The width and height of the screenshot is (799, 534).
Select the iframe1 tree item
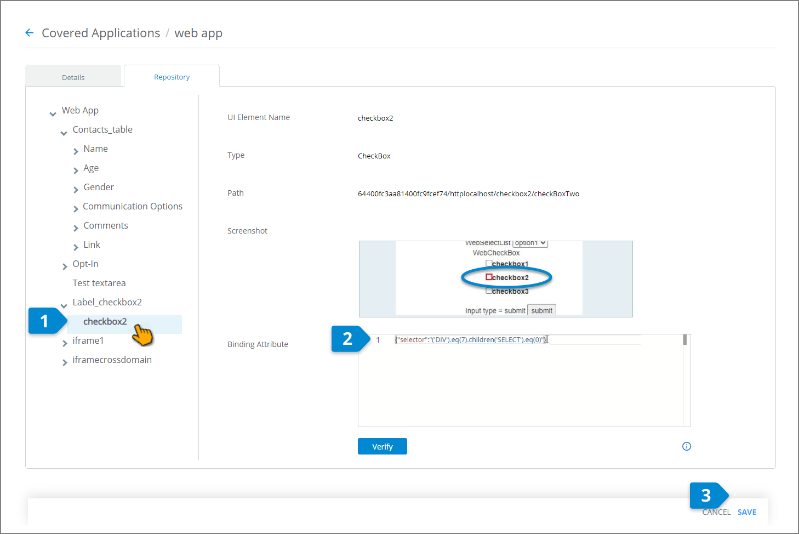pyautogui.click(x=88, y=340)
